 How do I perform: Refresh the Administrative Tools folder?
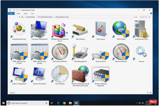point(136,17)
